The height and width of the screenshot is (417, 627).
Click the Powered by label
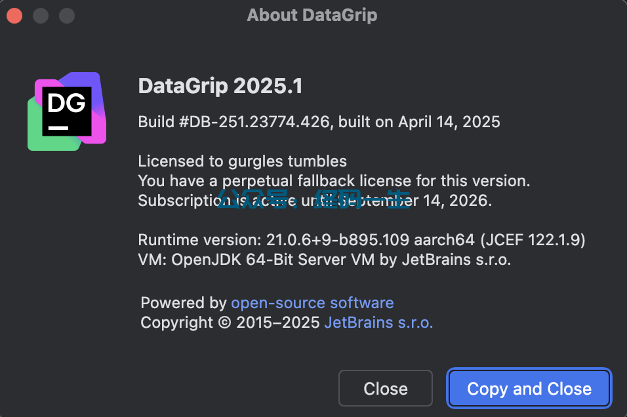point(183,303)
